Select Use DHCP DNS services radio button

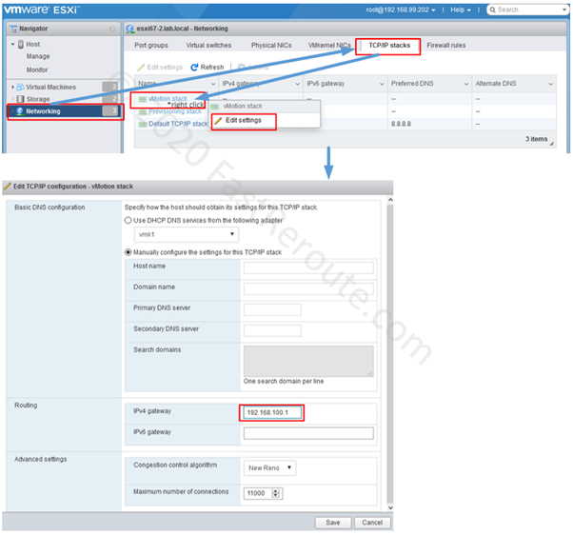[128, 220]
